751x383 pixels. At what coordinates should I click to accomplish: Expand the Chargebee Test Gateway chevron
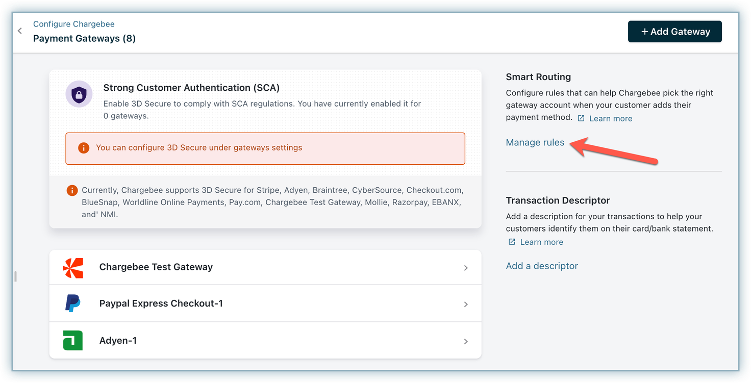coord(465,268)
